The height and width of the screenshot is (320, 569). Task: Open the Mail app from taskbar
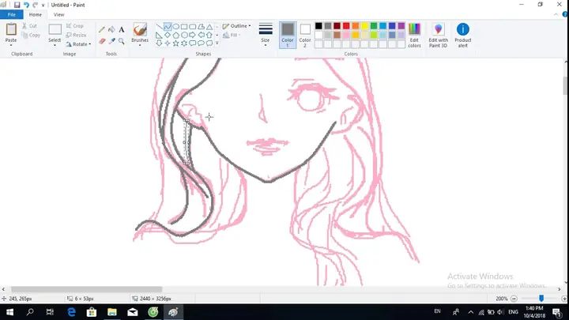(x=133, y=312)
